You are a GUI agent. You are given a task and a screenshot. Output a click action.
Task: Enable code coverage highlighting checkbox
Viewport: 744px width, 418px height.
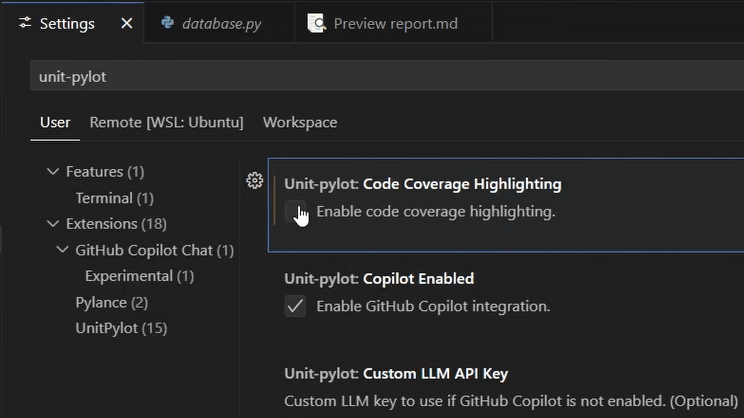pyautogui.click(x=295, y=211)
